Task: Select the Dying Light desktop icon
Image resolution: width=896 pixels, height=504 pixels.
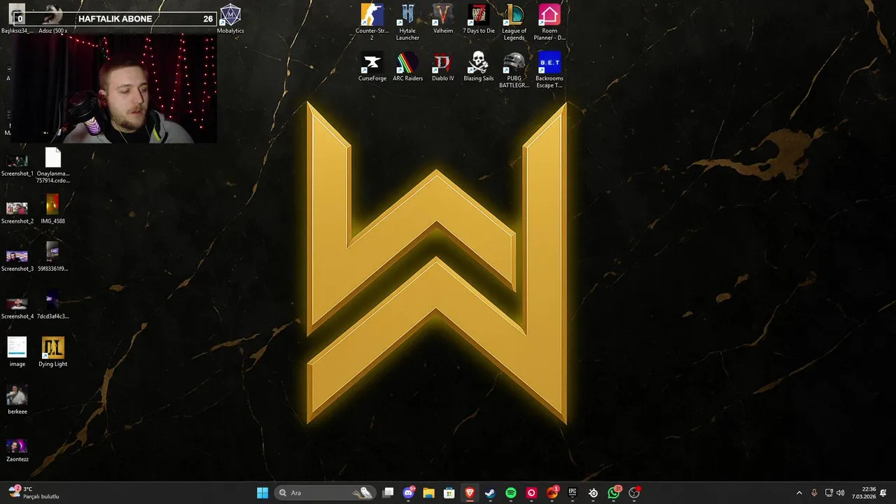Action: tap(52, 352)
